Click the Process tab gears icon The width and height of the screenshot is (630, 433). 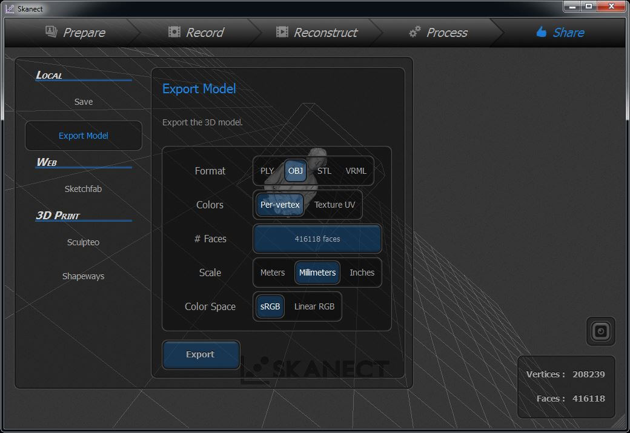click(x=414, y=31)
